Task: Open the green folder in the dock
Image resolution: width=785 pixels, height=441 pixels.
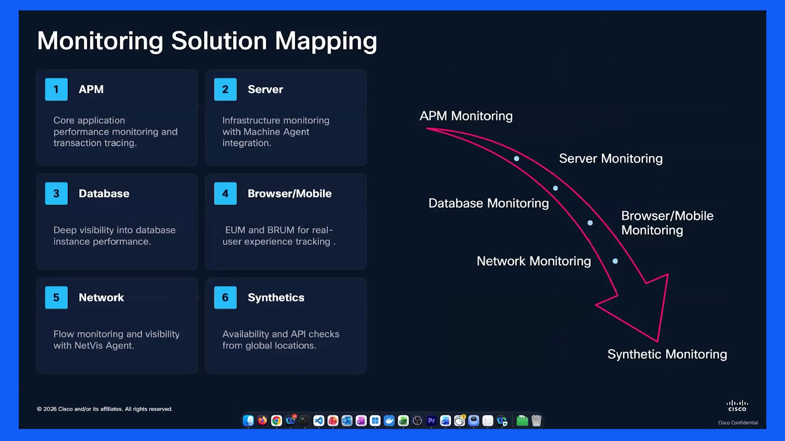Action: click(522, 421)
